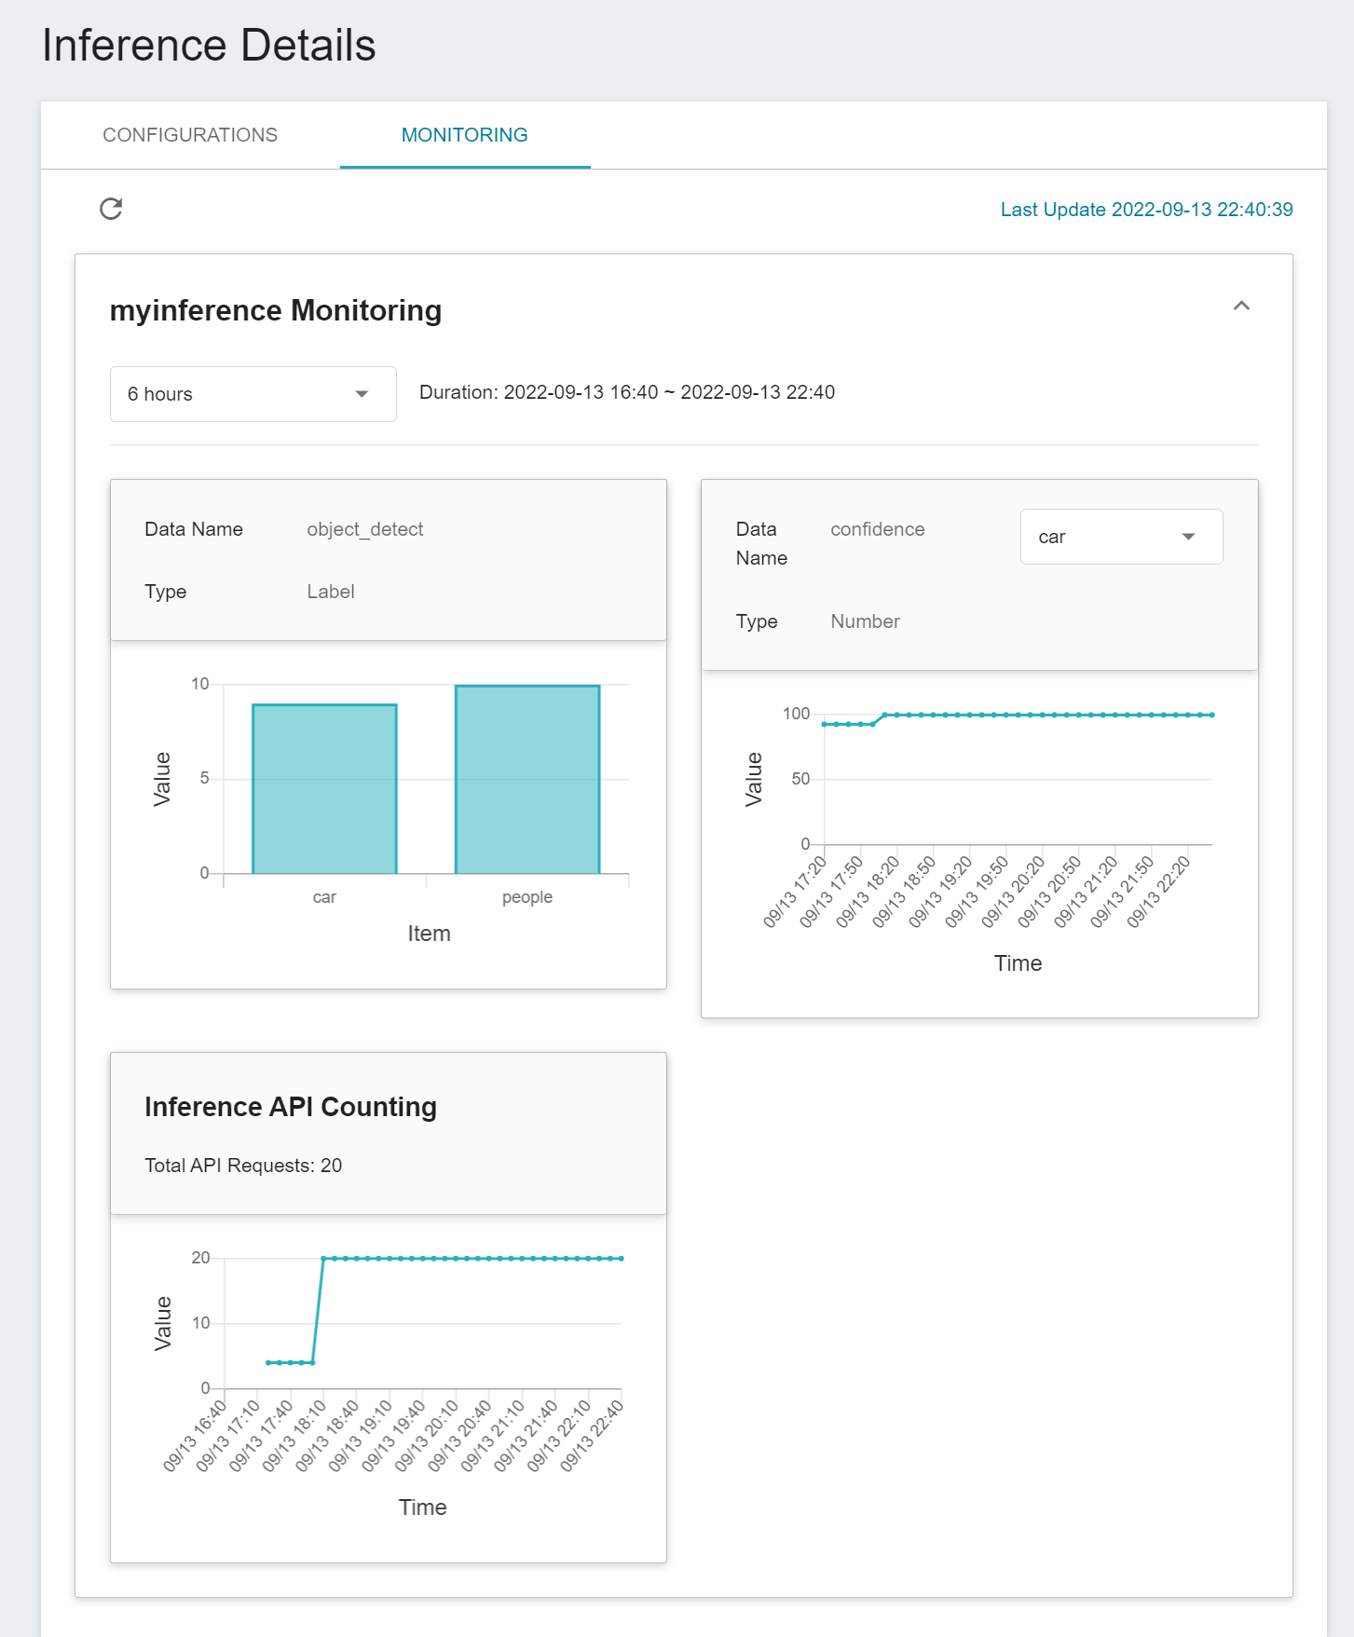Screen dimensions: 1354x1637
Task: Select the MONITORING tab
Action: pyautogui.click(x=465, y=135)
